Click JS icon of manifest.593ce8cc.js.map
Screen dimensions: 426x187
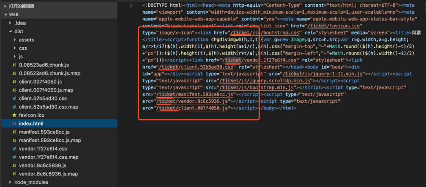[x=14, y=141]
